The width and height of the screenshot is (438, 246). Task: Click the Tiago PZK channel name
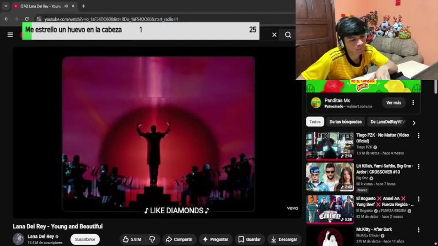364,147
